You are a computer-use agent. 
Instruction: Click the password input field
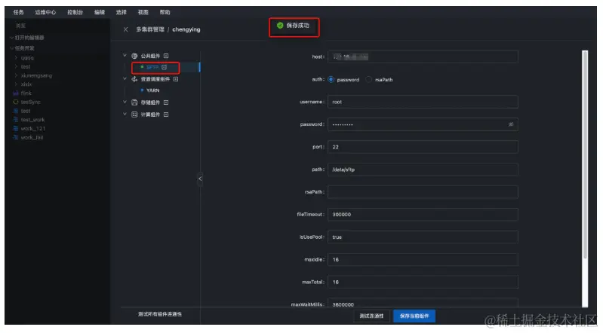point(423,124)
